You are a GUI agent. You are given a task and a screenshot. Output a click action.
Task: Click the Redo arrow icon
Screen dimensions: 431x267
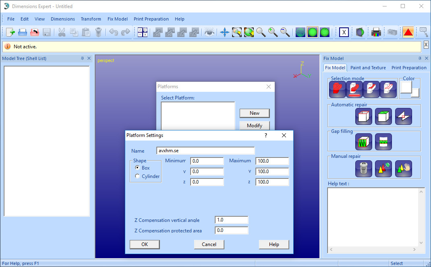tap(125, 32)
